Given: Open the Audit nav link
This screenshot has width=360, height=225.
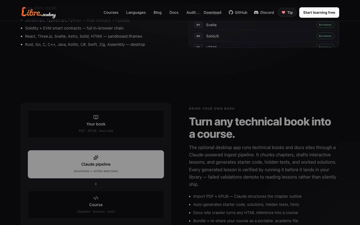Looking at the screenshot, I should (191, 12).
